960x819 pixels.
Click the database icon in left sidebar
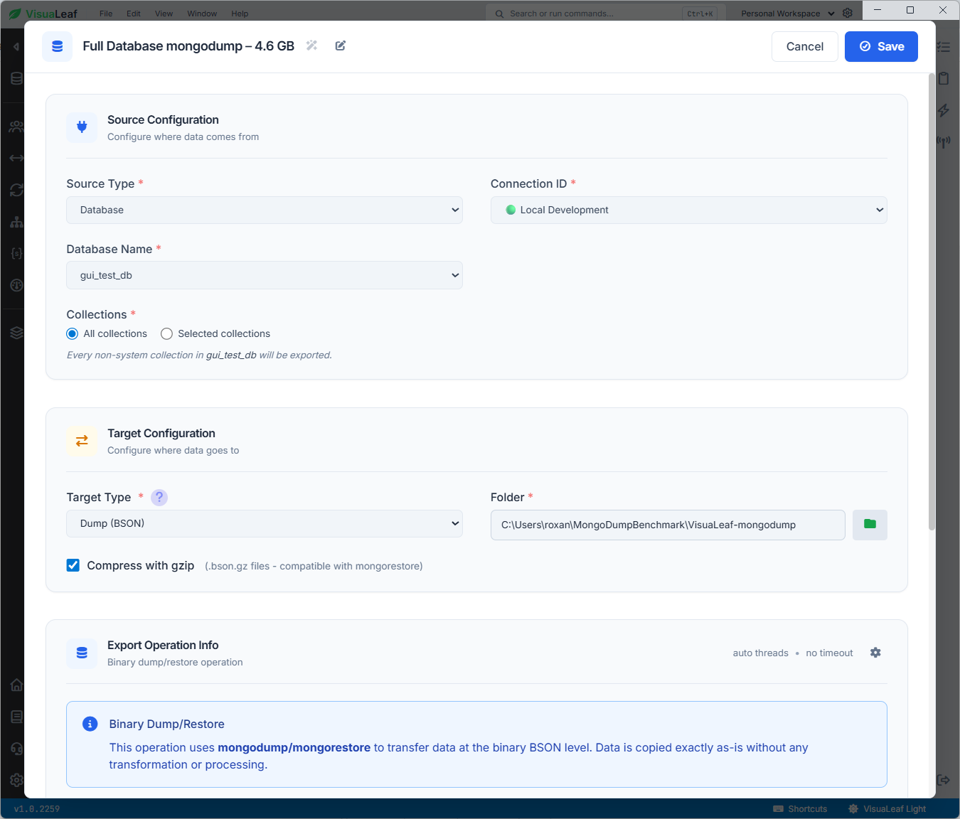16,78
